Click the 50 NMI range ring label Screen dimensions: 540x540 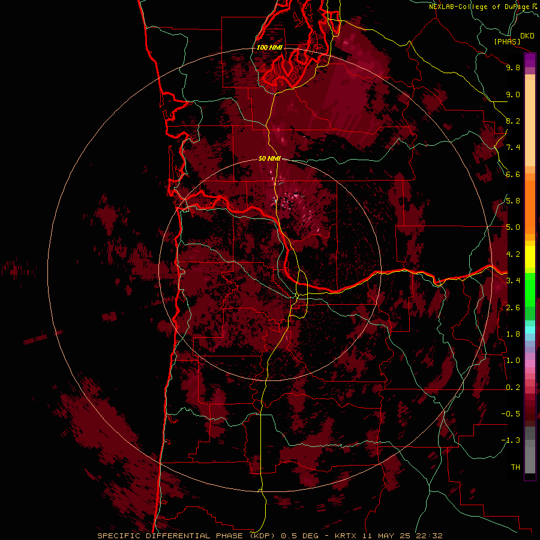(269, 158)
